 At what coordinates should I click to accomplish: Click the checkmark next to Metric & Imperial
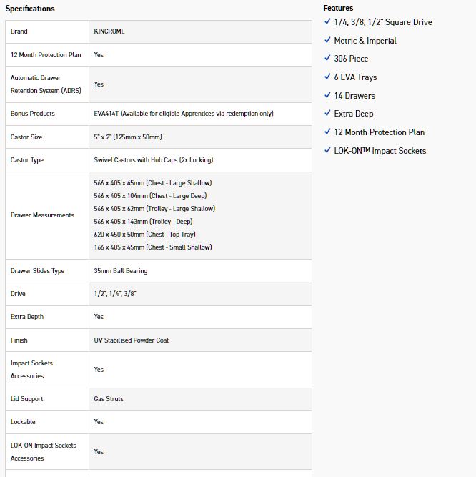(x=327, y=41)
